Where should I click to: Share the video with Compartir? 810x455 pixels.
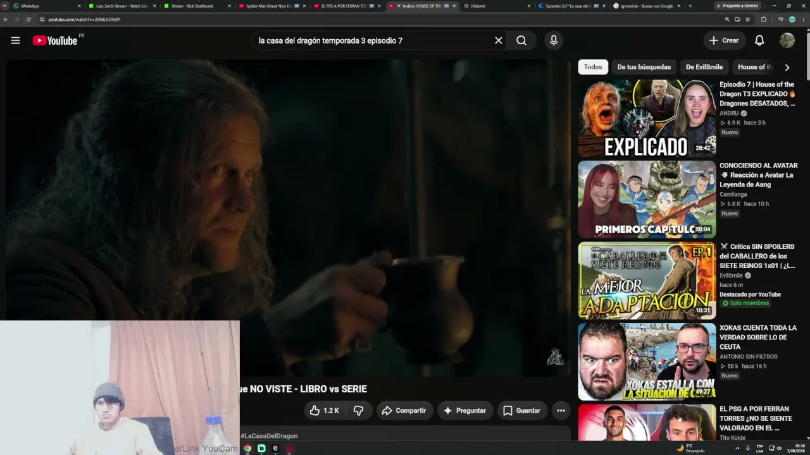404,411
